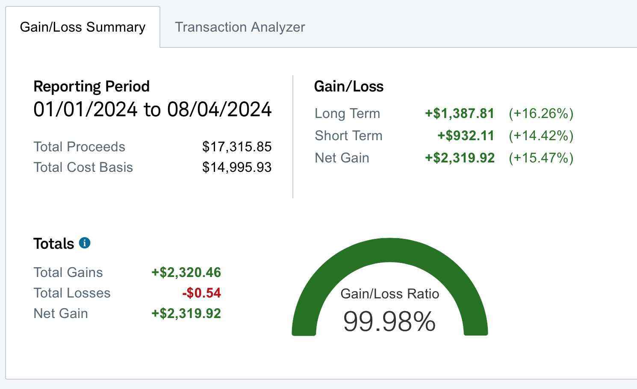Click the Long Term gain amount
This screenshot has height=389, width=637.
(460, 113)
